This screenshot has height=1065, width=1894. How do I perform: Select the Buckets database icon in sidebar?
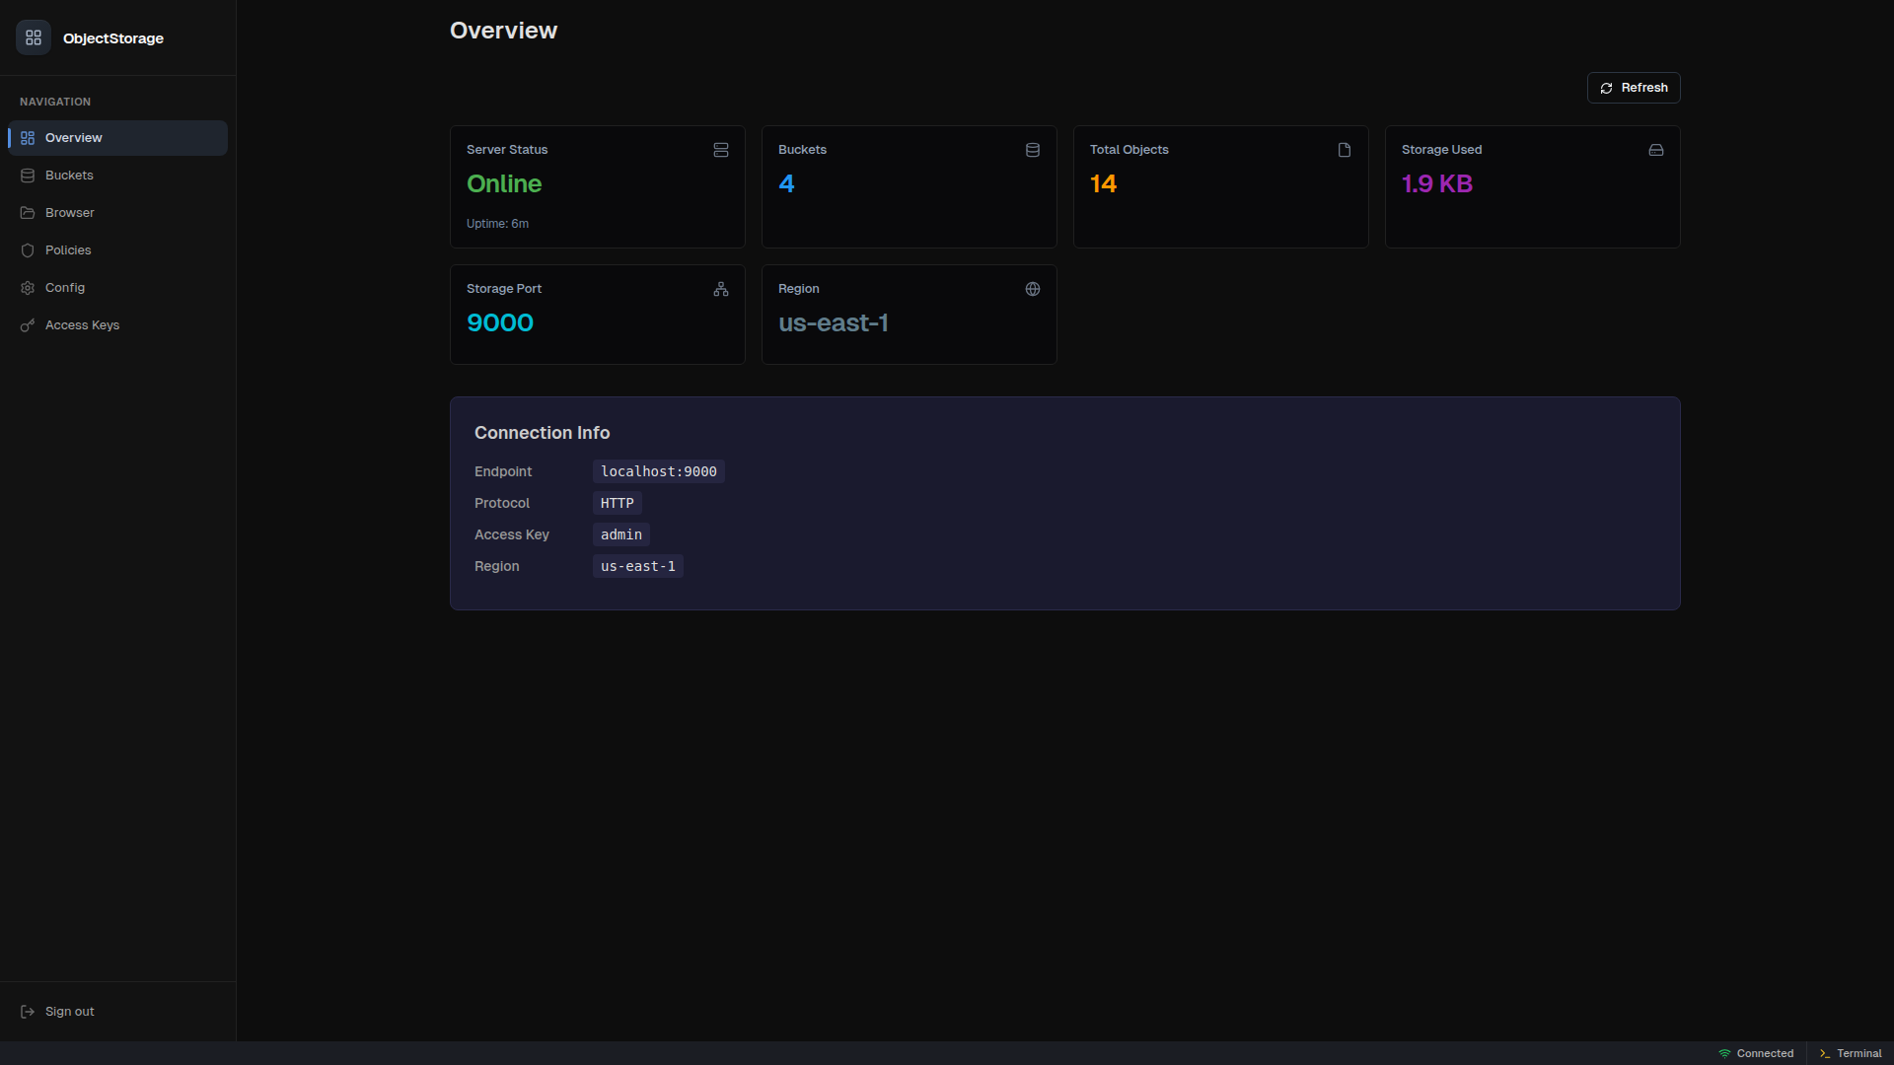click(28, 176)
